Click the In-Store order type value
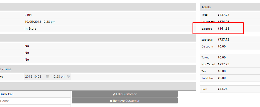The image size is (260, 107). click(x=31, y=29)
